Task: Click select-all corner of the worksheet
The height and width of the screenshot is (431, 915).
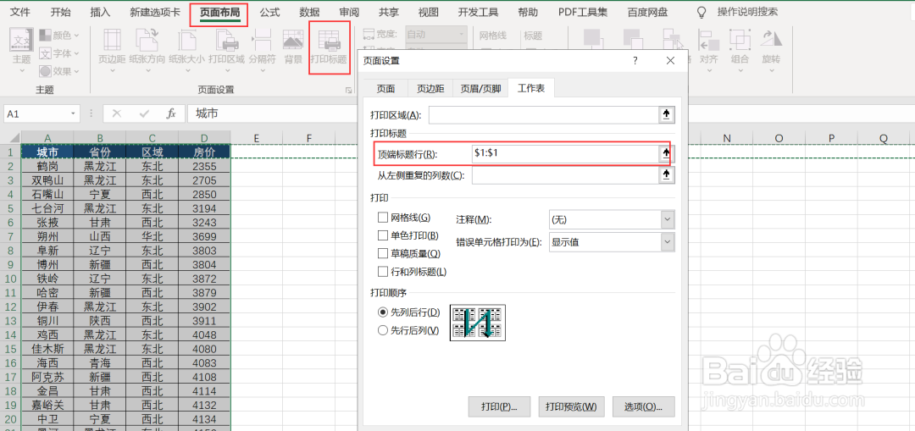Action: [x=10, y=138]
